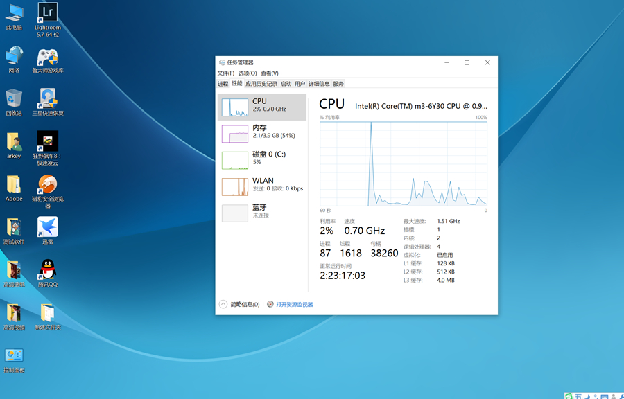Select the Adobe folder on desktop

pos(14,188)
